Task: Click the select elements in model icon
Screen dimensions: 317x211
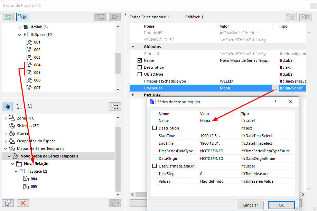Action: [x=101, y=17]
